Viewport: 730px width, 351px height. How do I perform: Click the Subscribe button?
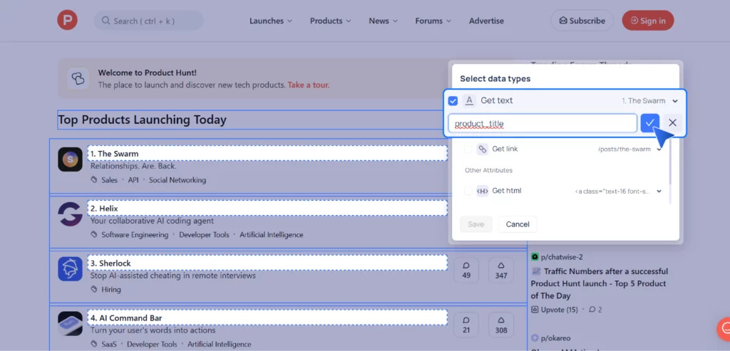[x=582, y=21]
